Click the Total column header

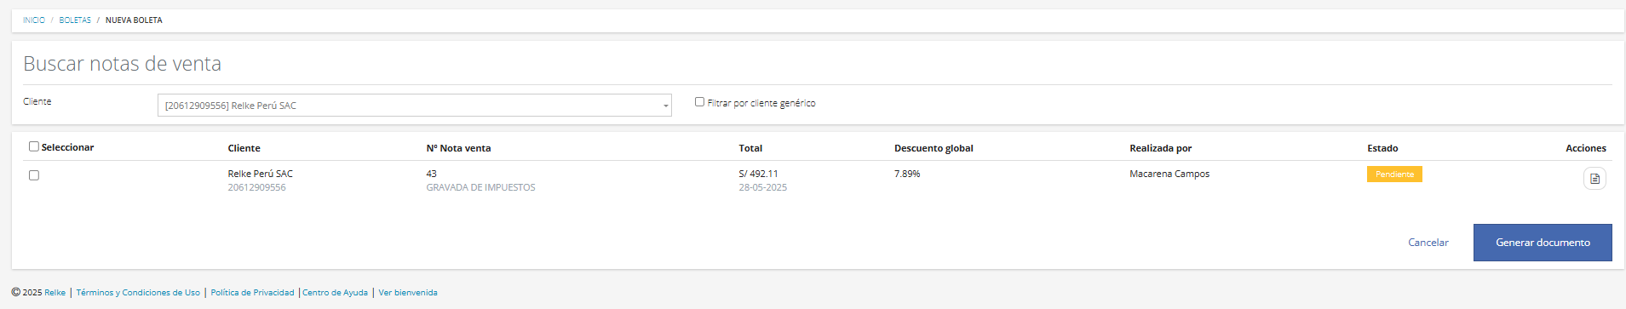pyautogui.click(x=750, y=148)
